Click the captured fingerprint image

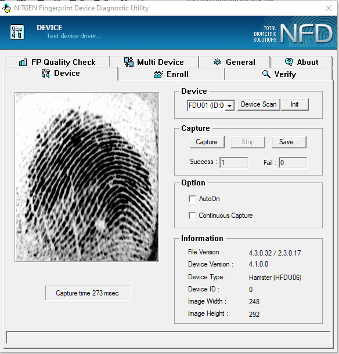click(87, 177)
